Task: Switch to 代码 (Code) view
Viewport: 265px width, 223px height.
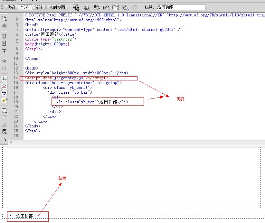Action: click(x=11, y=7)
